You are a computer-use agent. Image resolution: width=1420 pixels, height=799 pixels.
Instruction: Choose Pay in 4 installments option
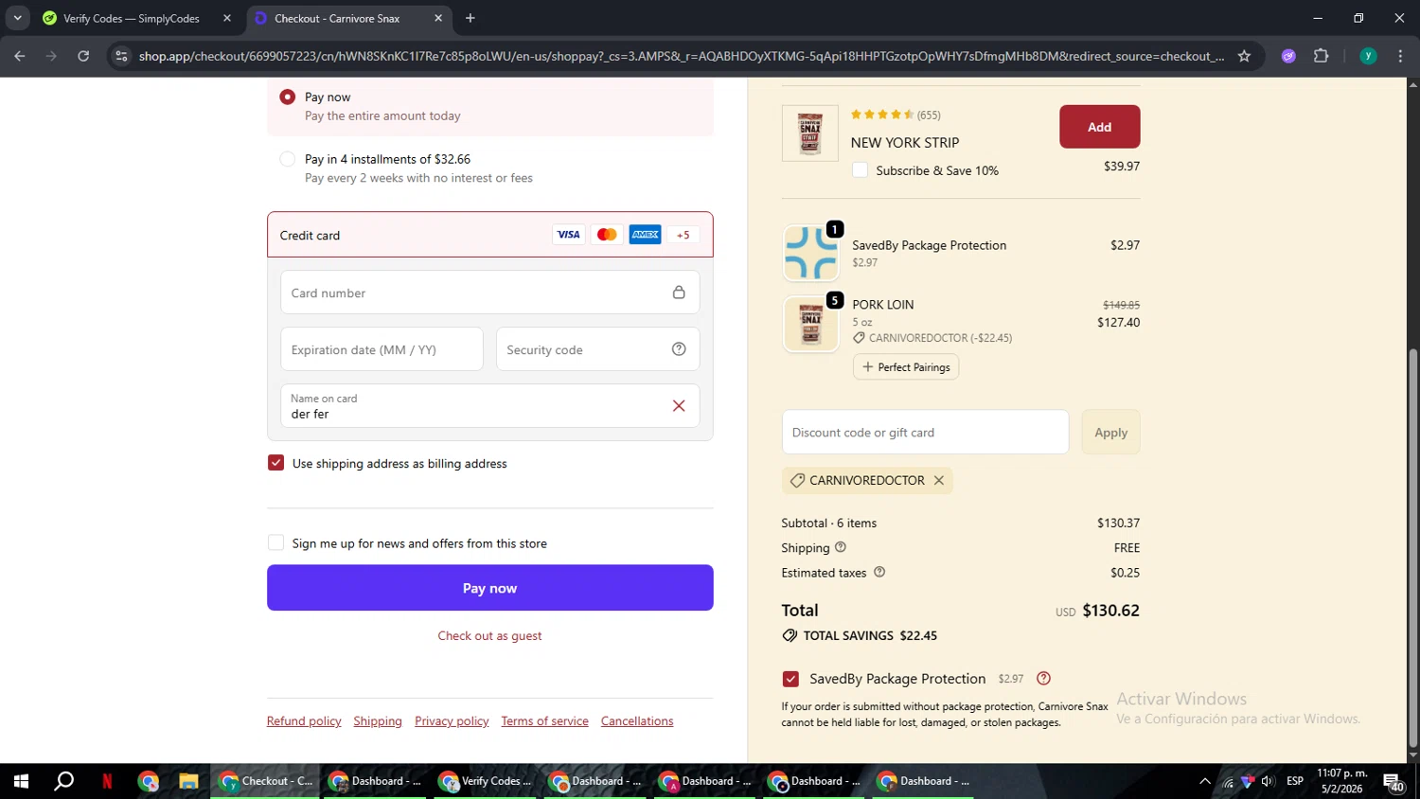coord(288,159)
